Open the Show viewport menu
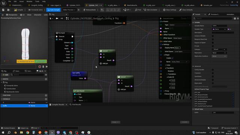 click(29, 15)
